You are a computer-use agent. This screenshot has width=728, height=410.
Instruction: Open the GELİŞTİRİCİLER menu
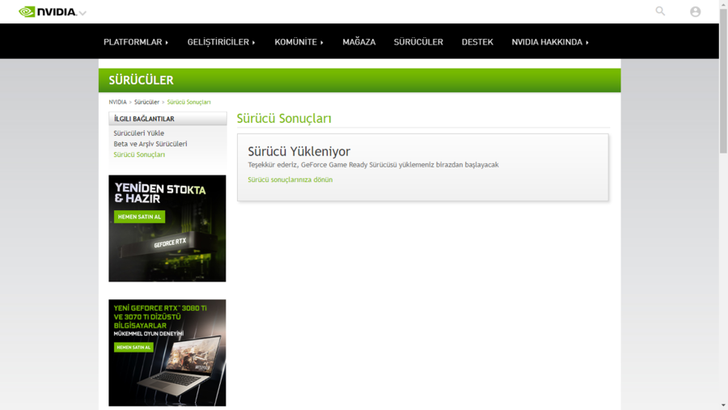coord(221,42)
